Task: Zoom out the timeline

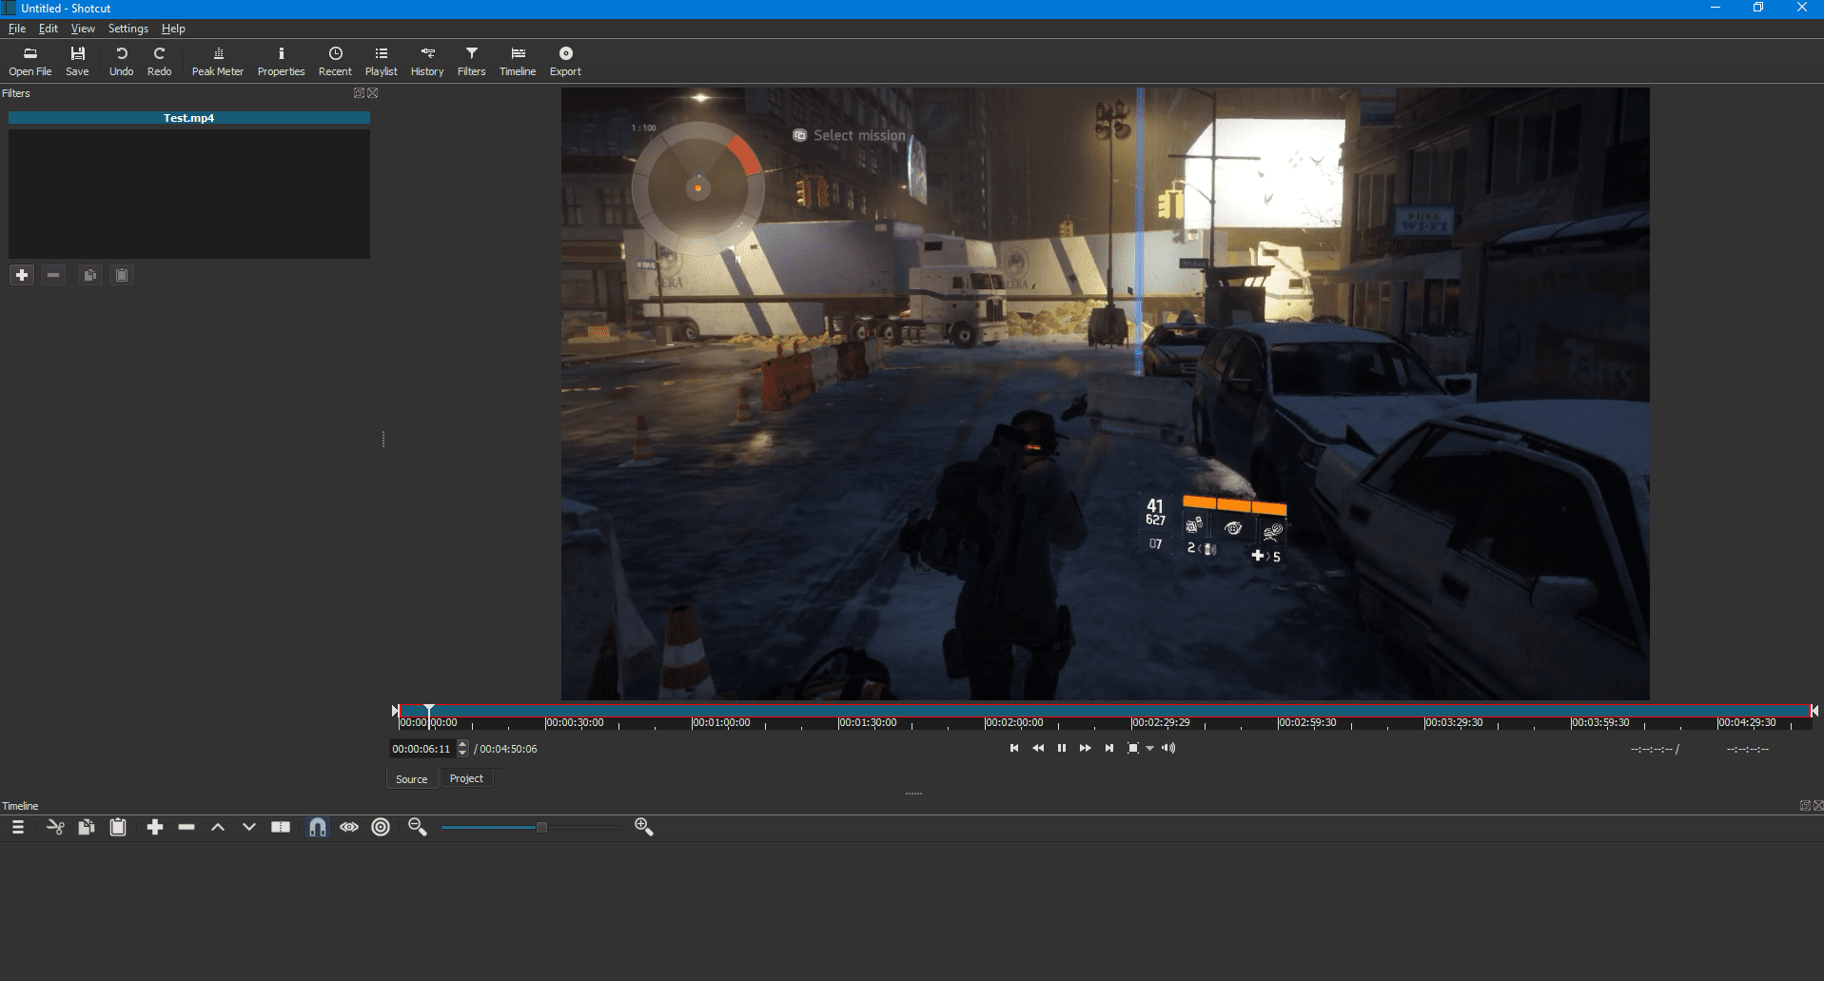Action: (417, 827)
